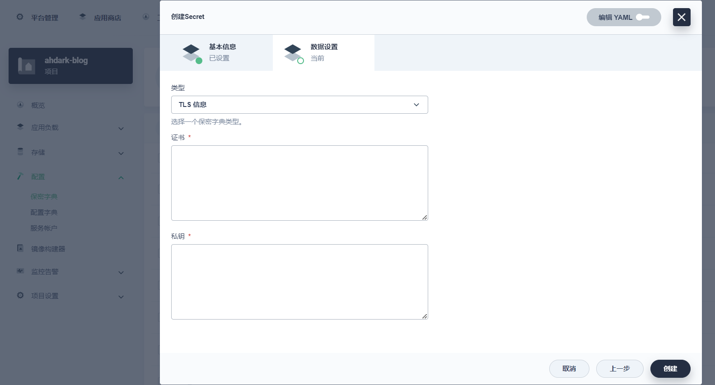The width and height of the screenshot is (715, 385).
Task: Click the 镜像构建器 icon in sidebar
Action: click(x=20, y=248)
